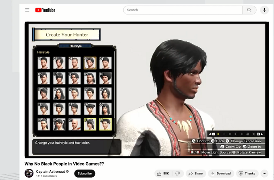Select bald hairstyle thumbnail 23

pyautogui.click(x=75, y=124)
